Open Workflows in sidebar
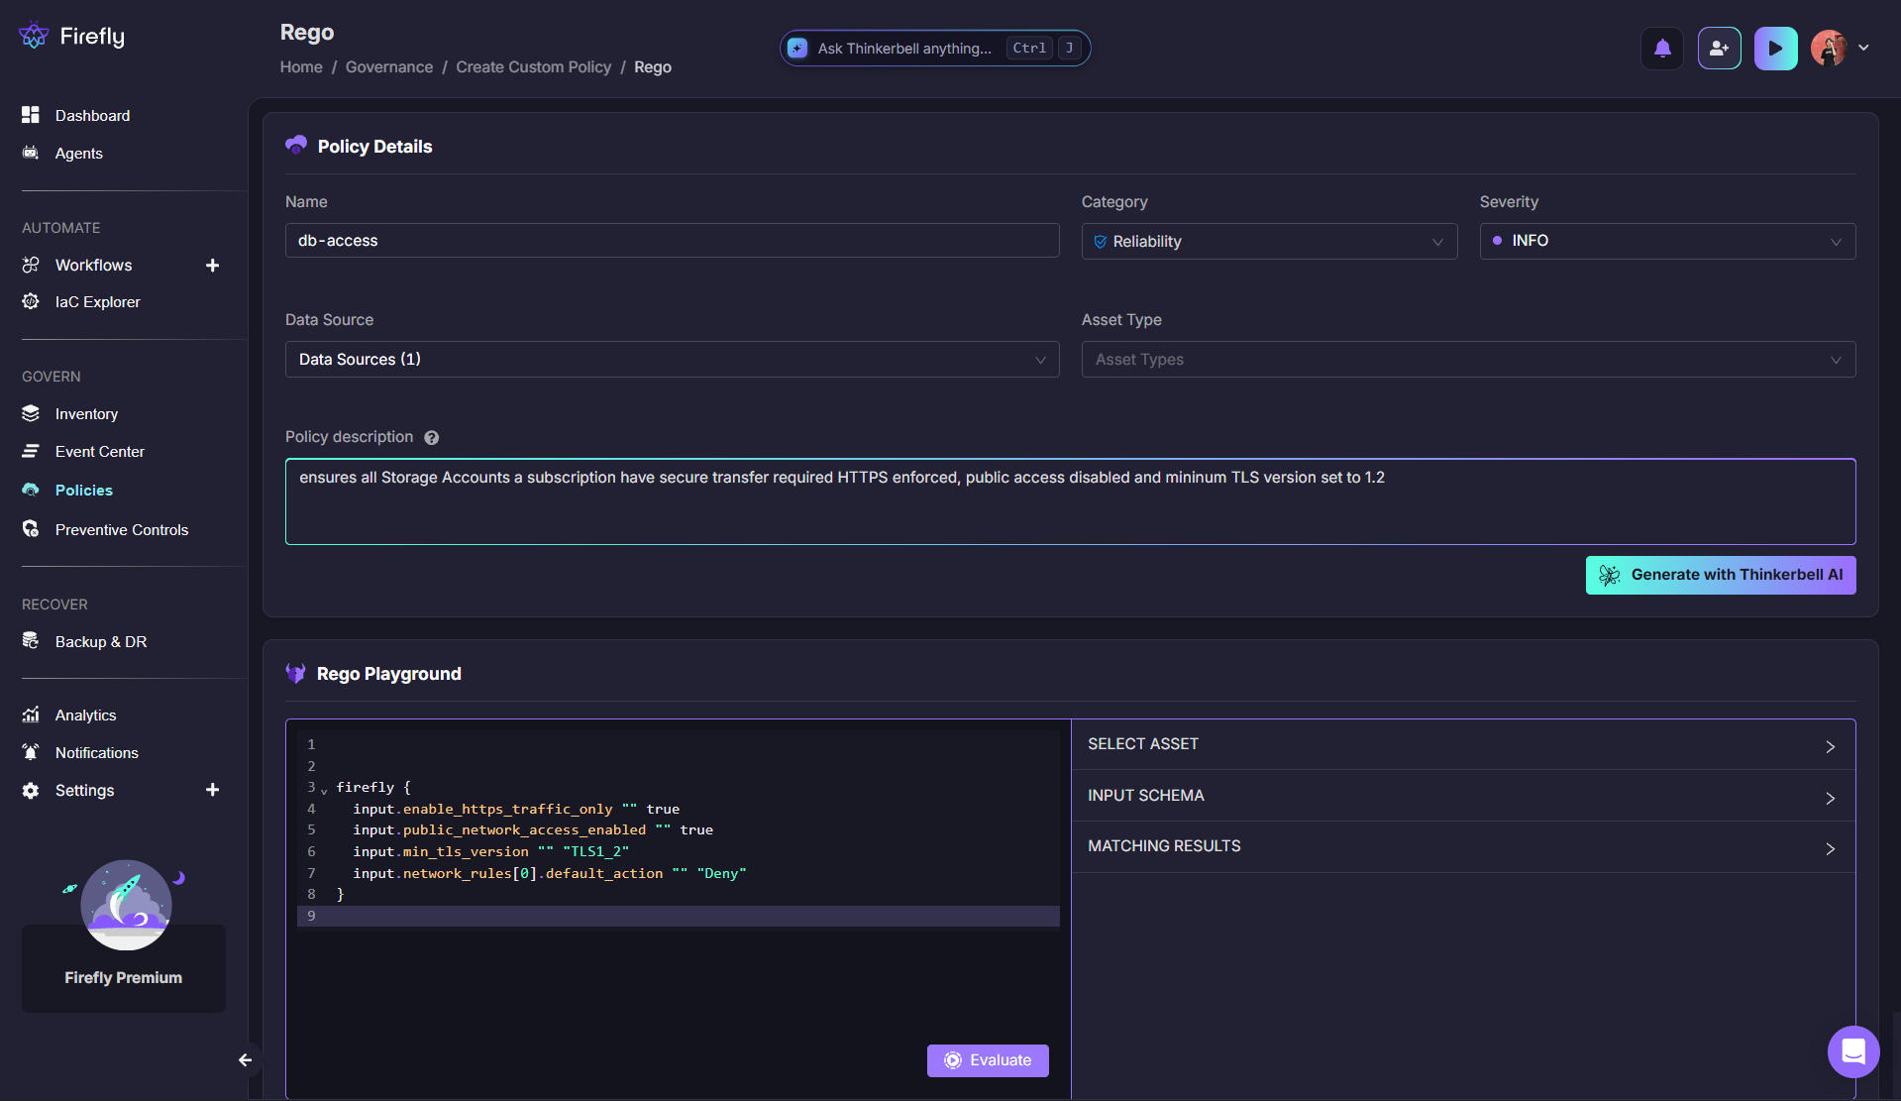The image size is (1901, 1101). [x=93, y=266]
